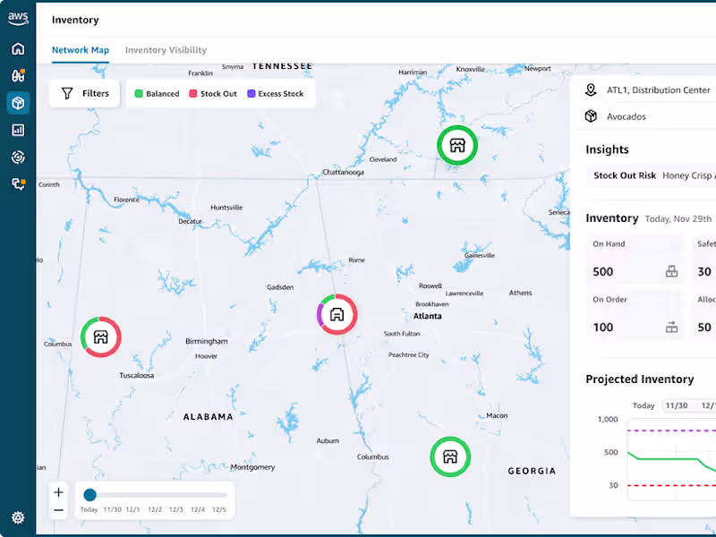Screen dimensions: 716x537
Task: Select the store marker near Cleveland
Action: coord(457,145)
